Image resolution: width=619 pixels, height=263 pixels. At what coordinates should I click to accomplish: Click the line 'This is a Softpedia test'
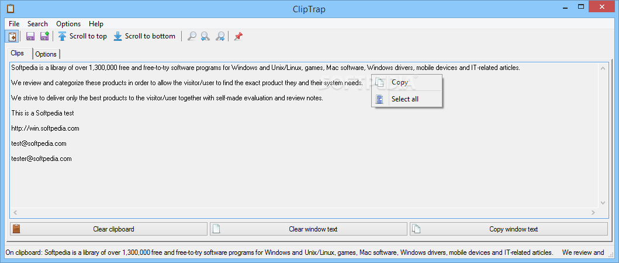coord(43,113)
